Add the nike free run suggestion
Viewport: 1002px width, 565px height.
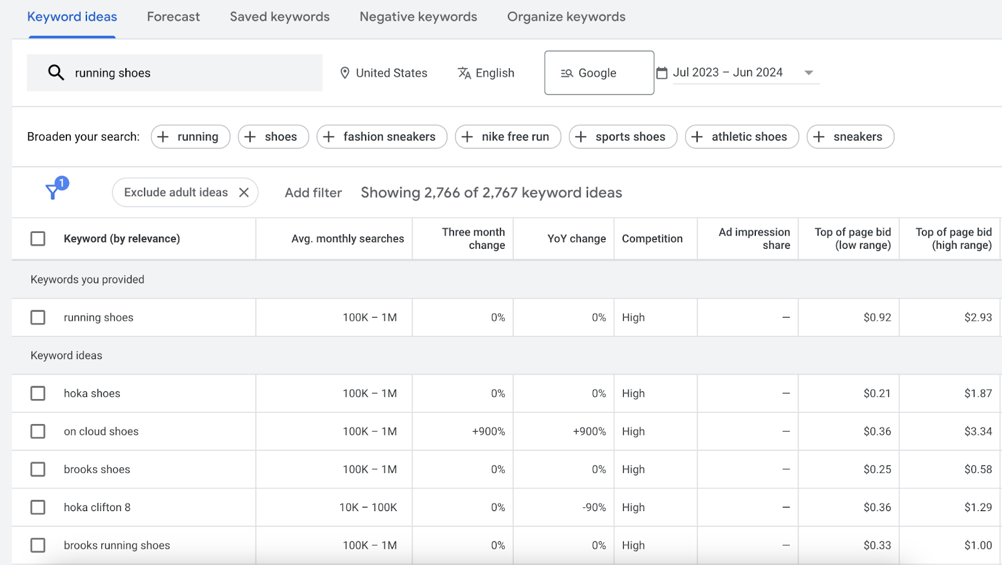coord(508,137)
